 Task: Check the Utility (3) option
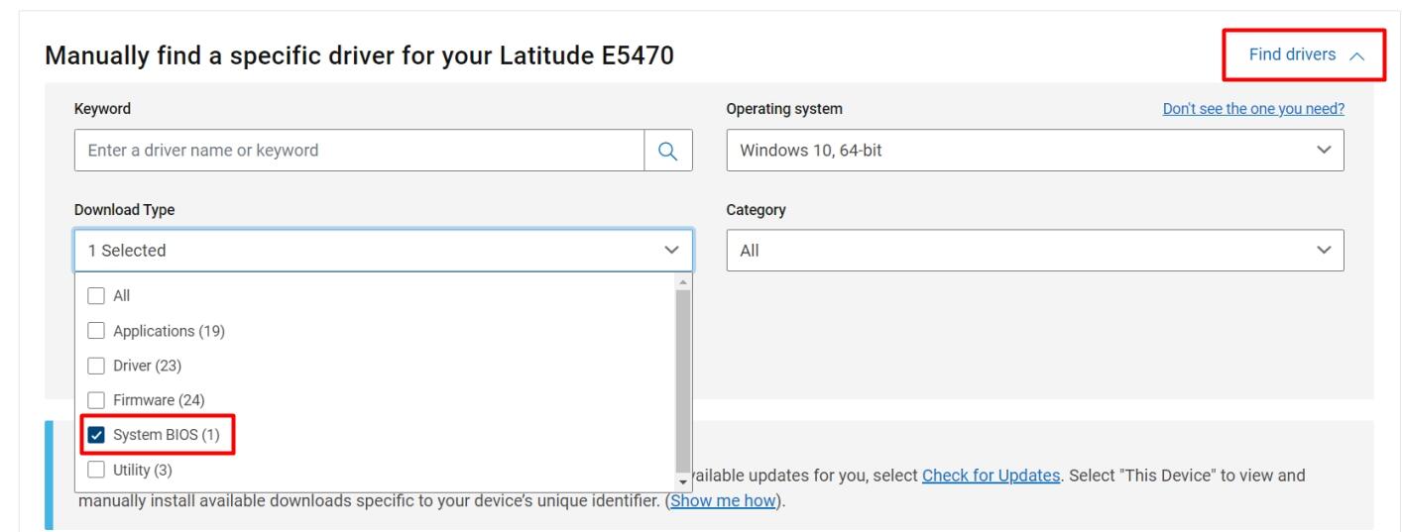pyautogui.click(x=95, y=469)
